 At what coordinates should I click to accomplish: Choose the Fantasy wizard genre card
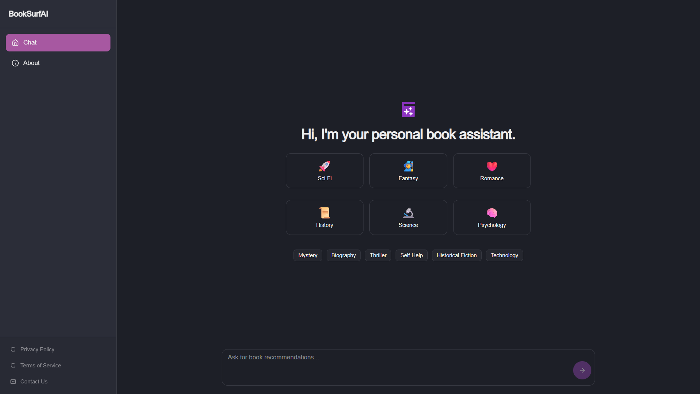pos(408,171)
